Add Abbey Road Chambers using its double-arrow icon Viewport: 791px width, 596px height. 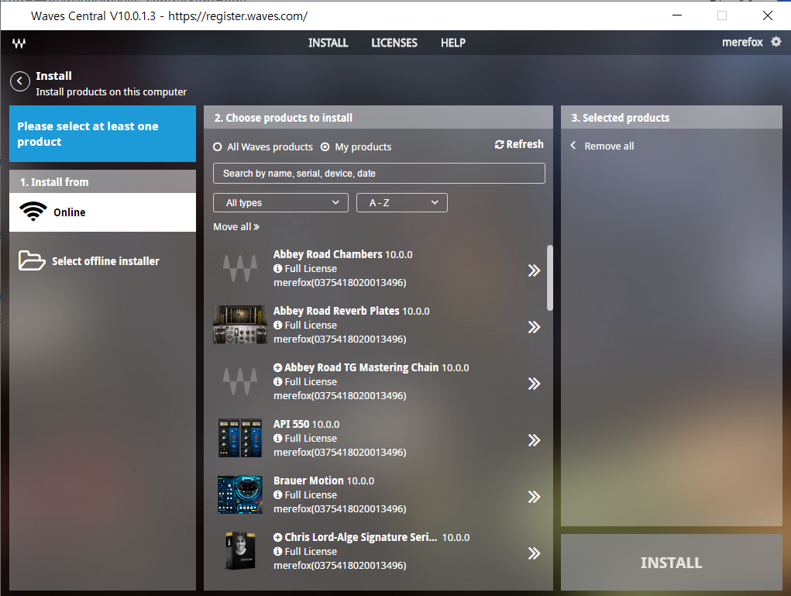pyautogui.click(x=534, y=270)
